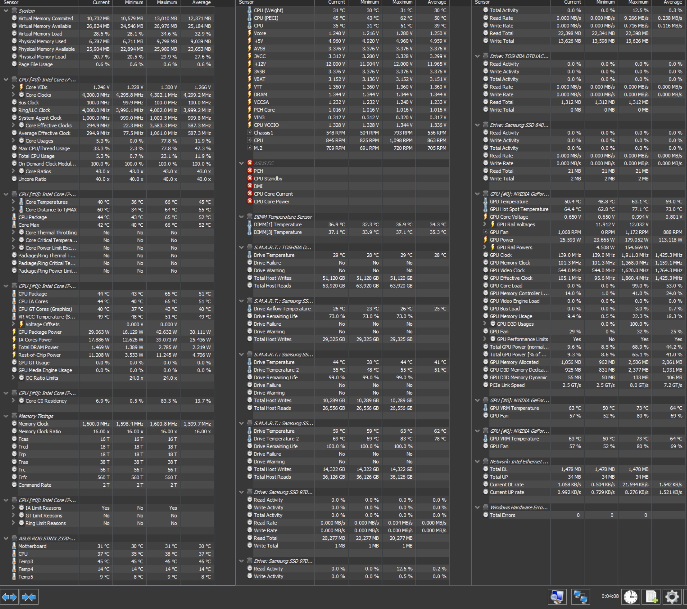Collapse the Memory Timings group
Viewport: 687px width, 609px height.
pos(6,416)
